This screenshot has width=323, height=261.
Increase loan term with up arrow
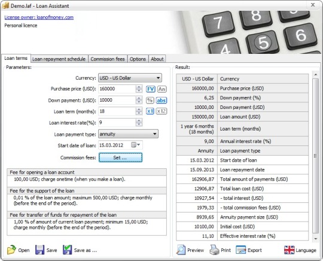(x=139, y=110)
